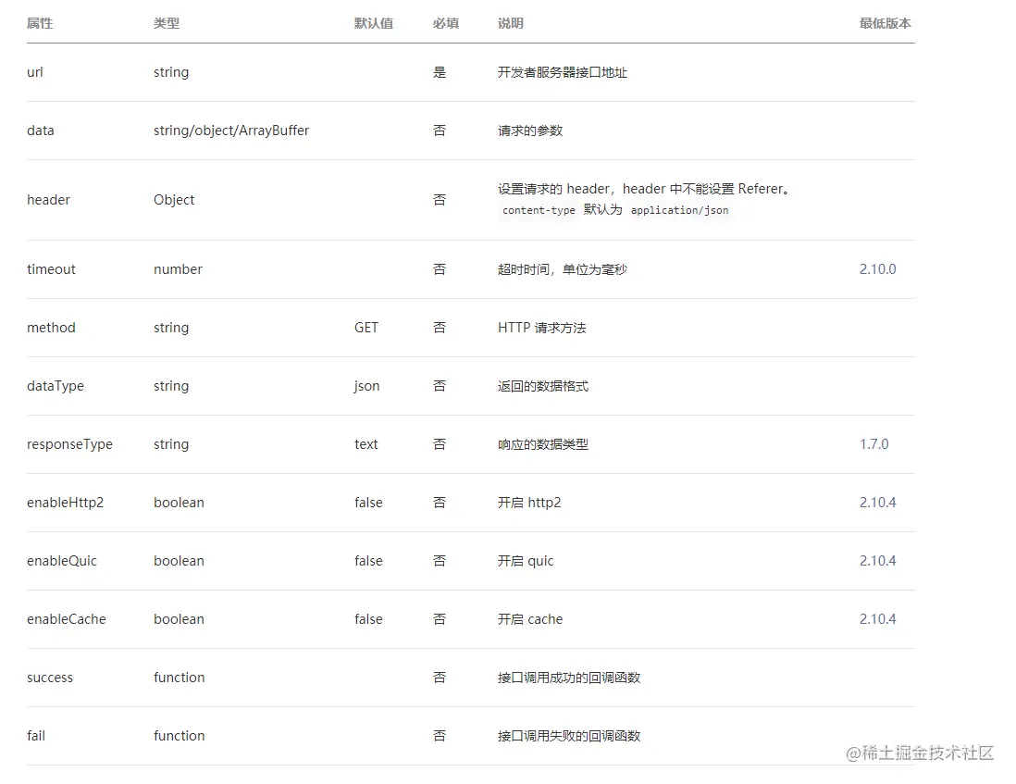Select the 默认值 column header

pos(375,23)
